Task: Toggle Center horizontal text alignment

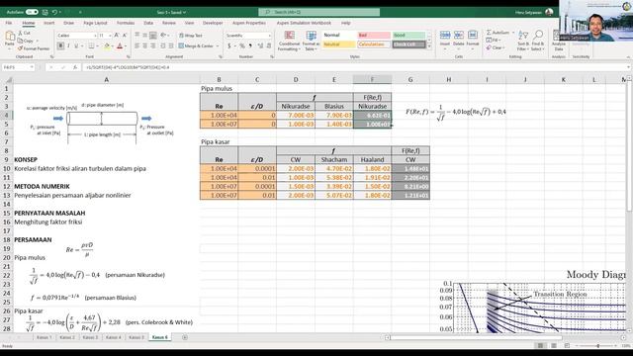Action: click(x=145, y=46)
